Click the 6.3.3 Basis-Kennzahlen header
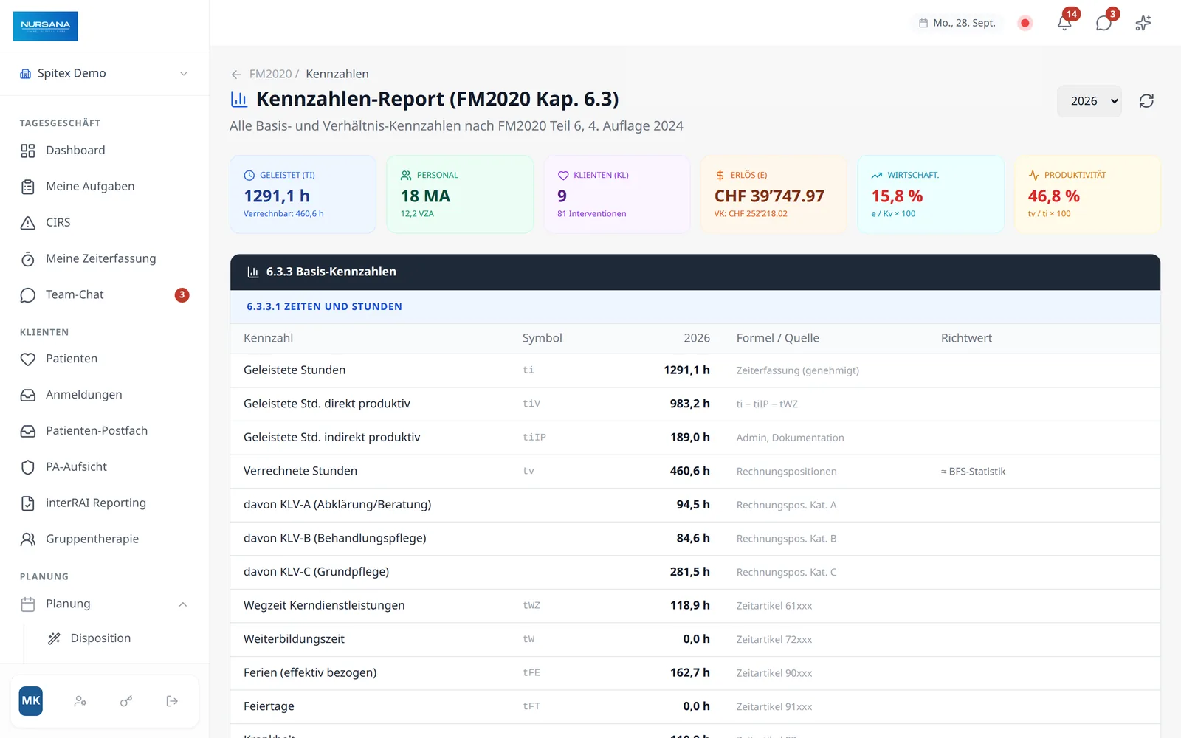Image resolution: width=1181 pixels, height=738 pixels. click(x=695, y=272)
